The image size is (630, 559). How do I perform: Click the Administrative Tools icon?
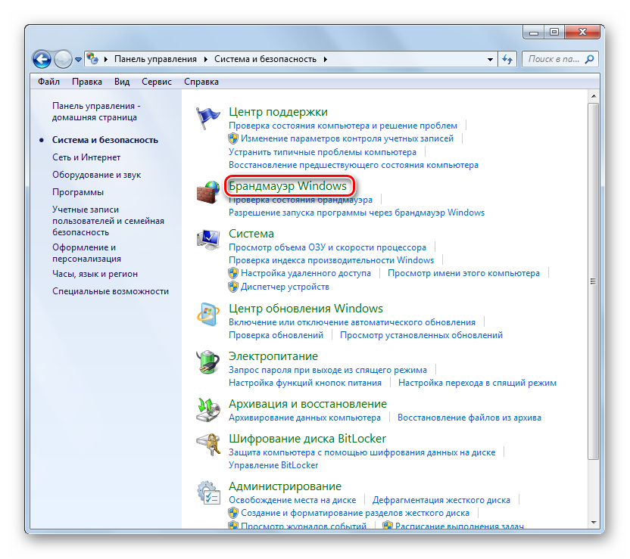pos(207,493)
